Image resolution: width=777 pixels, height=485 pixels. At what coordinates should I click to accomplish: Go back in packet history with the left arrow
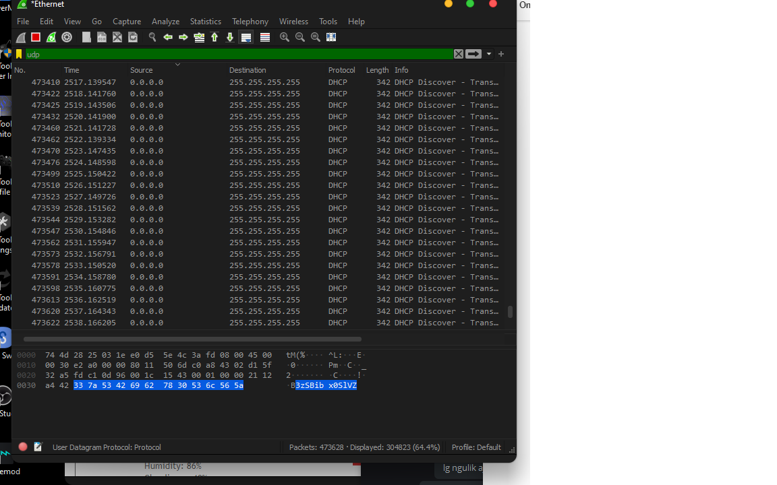coord(168,37)
